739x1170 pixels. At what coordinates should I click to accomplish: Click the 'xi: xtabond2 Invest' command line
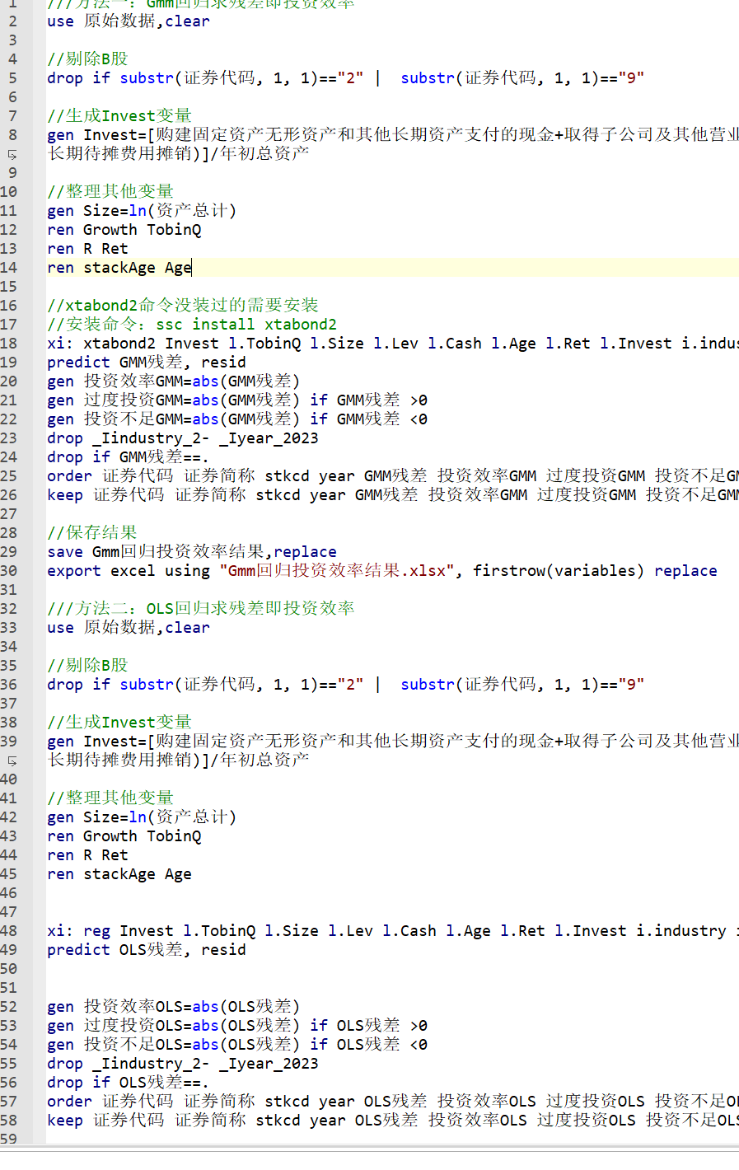click(393, 344)
